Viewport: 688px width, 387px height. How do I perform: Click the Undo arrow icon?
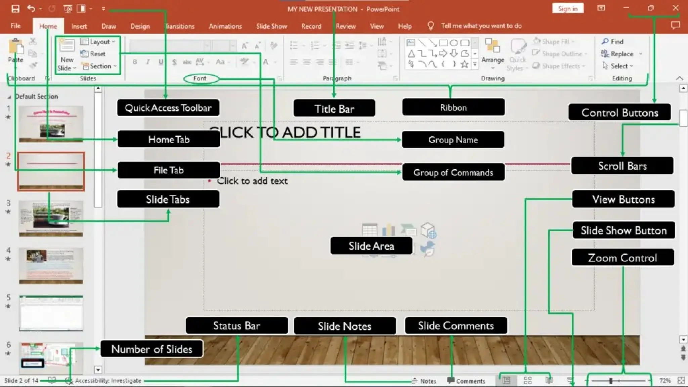31,9
